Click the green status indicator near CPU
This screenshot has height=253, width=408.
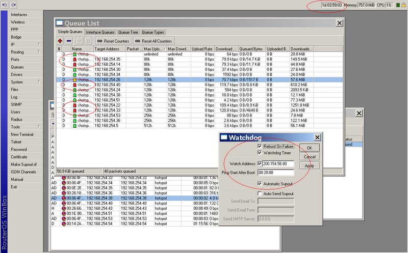pos(398,5)
